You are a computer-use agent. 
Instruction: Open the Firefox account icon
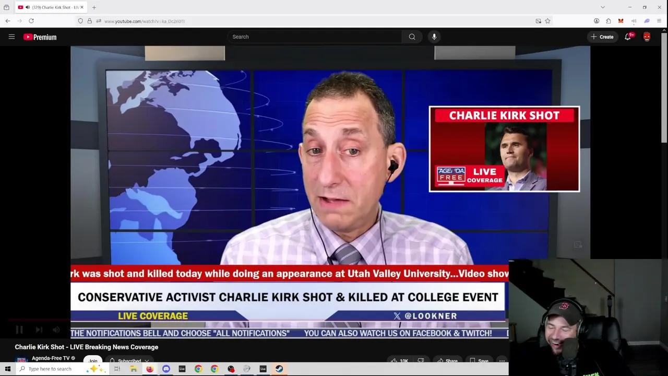[597, 21]
